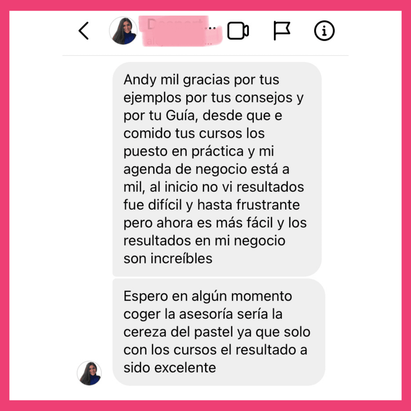The image size is (411, 411).
Task: Tap the text 'son increíbles' in first bubble
Action: [168, 258]
